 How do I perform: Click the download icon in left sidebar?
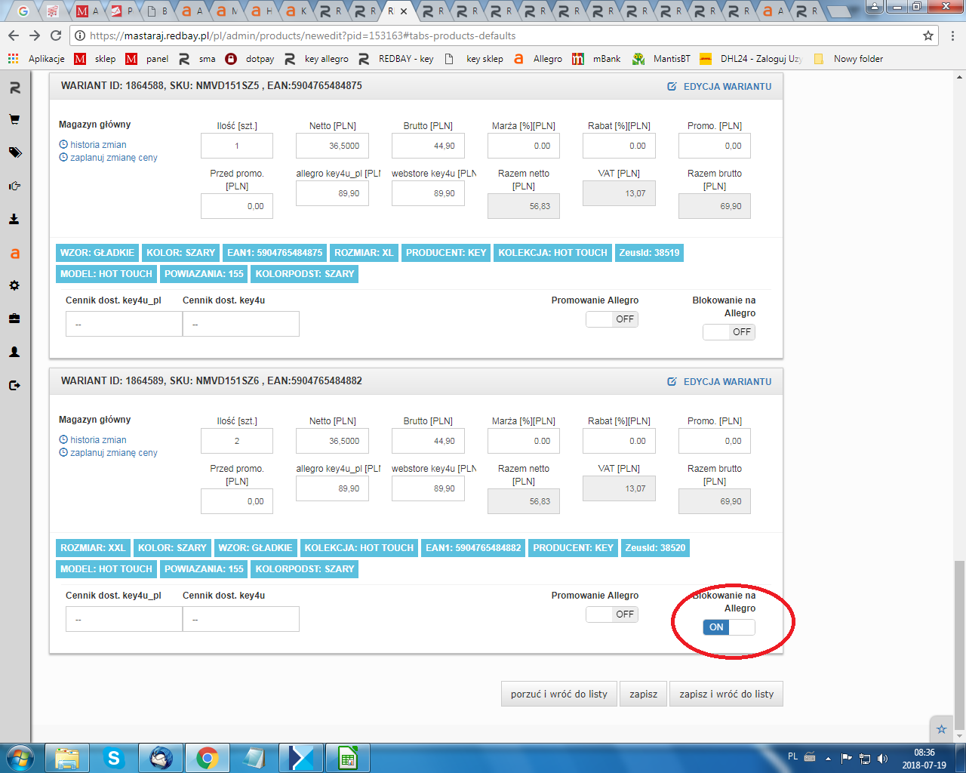[x=14, y=219]
